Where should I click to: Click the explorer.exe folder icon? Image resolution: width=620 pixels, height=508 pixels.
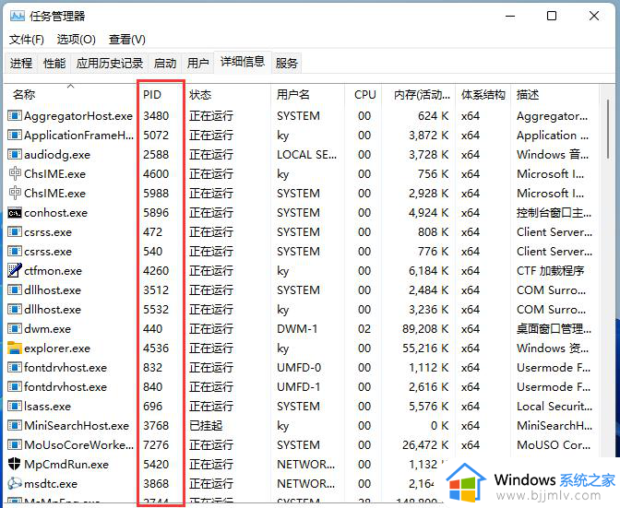(15, 348)
